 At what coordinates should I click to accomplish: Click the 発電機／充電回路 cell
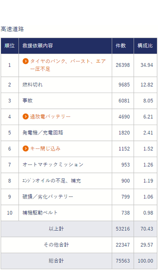65,133
